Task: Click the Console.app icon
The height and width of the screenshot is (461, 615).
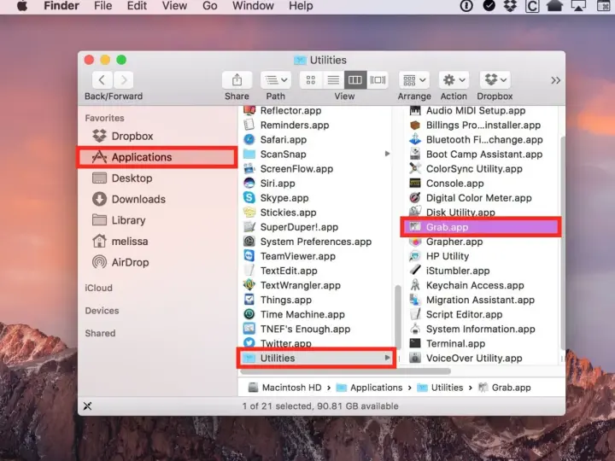Action: pos(415,183)
